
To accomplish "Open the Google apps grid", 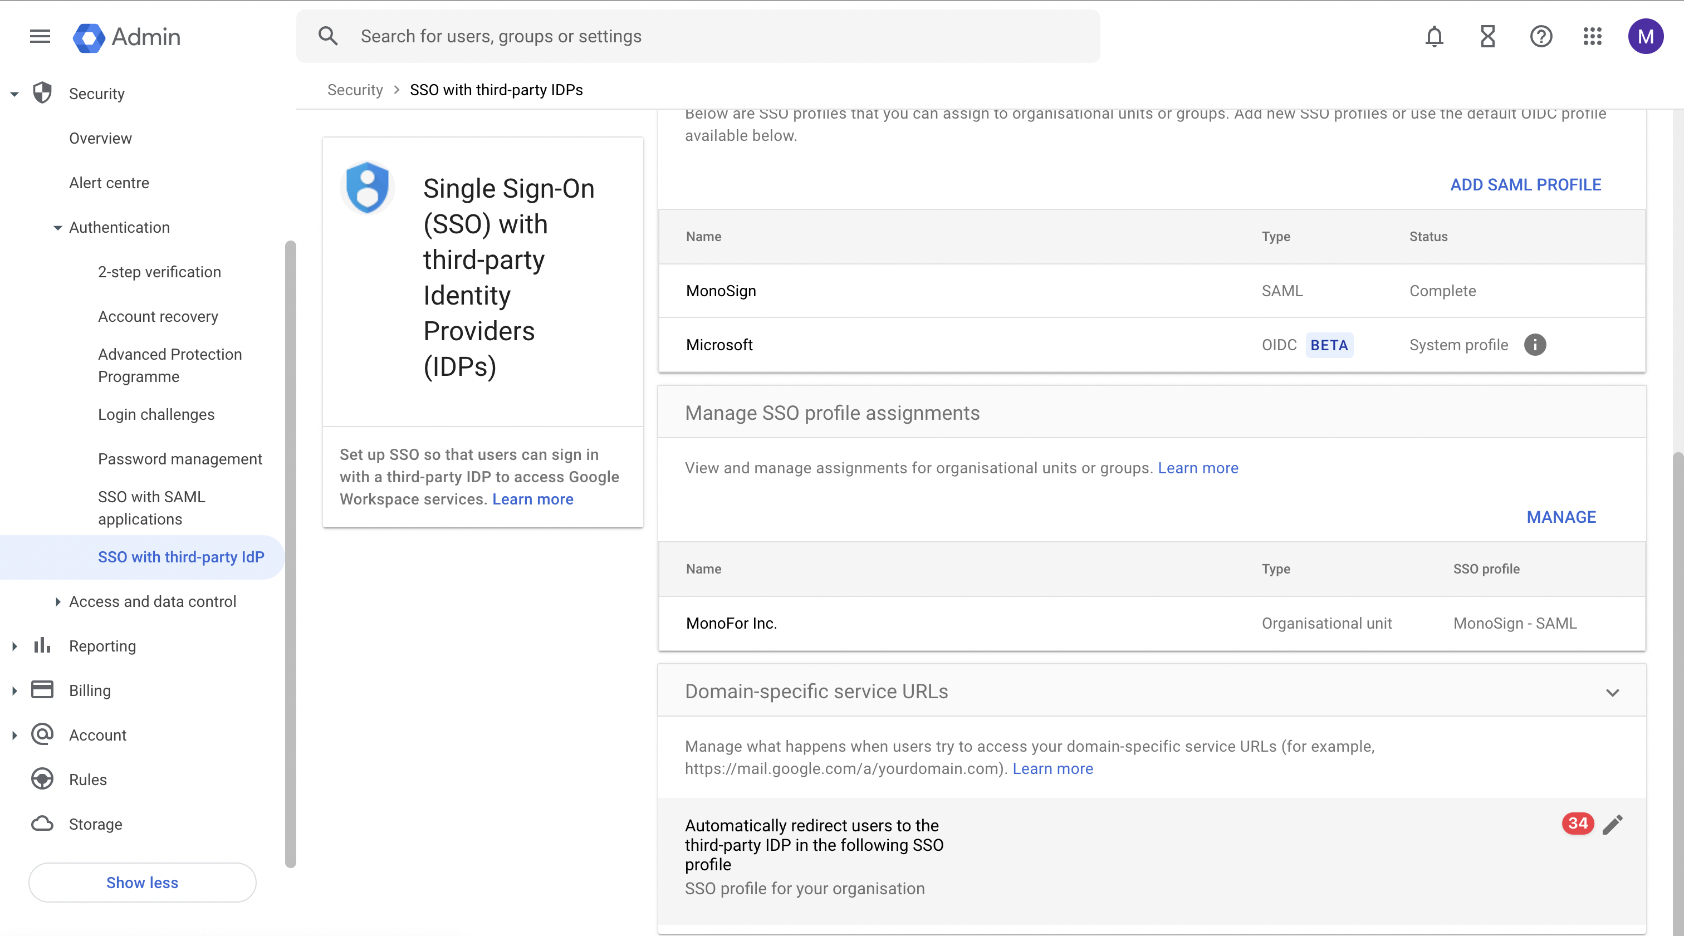I will tap(1593, 37).
